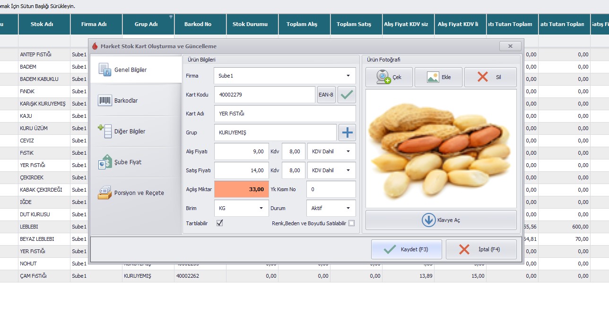609x326 pixels.
Task: Click the Kart Adı field
Action: click(285, 114)
